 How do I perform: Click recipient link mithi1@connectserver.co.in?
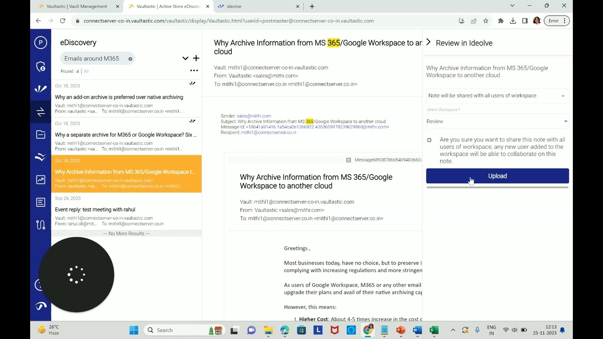click(269, 132)
